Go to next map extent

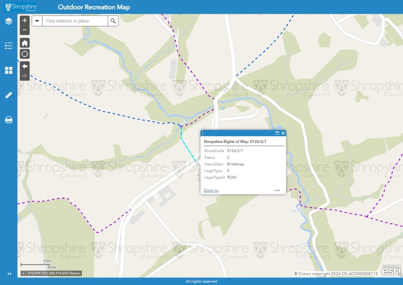tap(25, 76)
